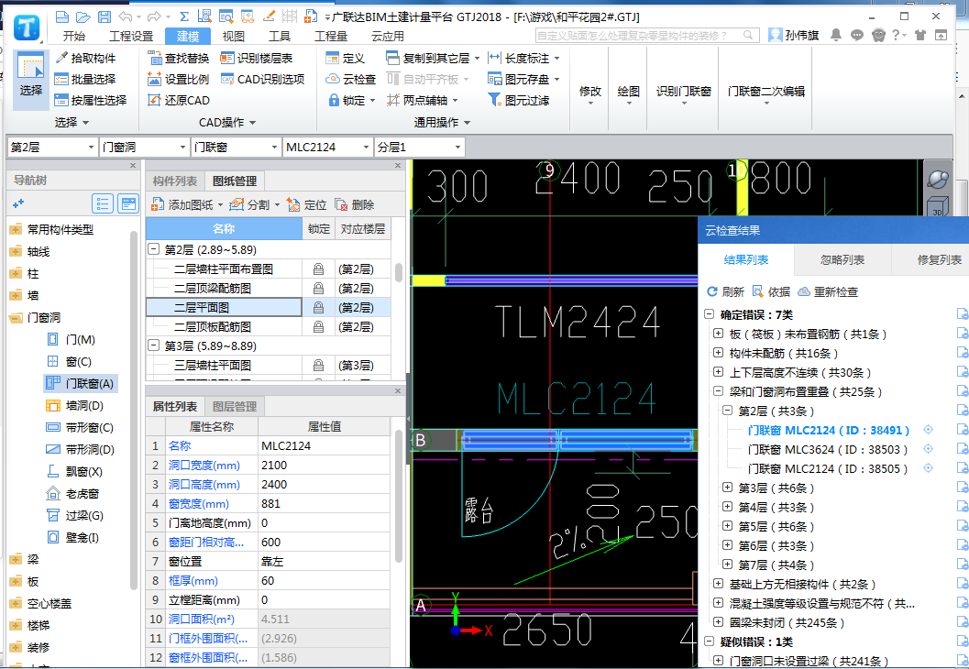This screenshot has height=669, width=969.
Task: Click the 识别门联窗 button
Action: click(683, 92)
